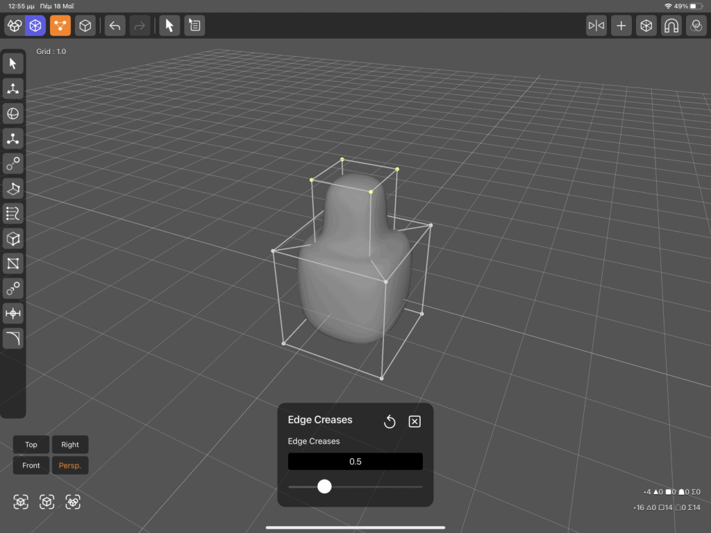
Task: Open the overlapping circles shading options
Action: click(x=696, y=26)
